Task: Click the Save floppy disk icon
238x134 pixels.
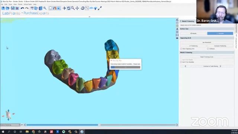Action: click(x=13, y=8)
